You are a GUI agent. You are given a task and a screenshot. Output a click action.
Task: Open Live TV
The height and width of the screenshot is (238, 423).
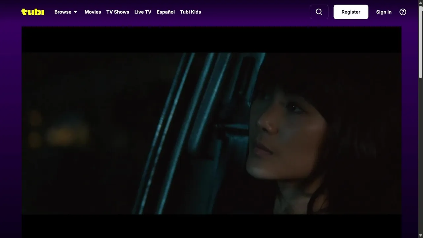[x=143, y=12]
